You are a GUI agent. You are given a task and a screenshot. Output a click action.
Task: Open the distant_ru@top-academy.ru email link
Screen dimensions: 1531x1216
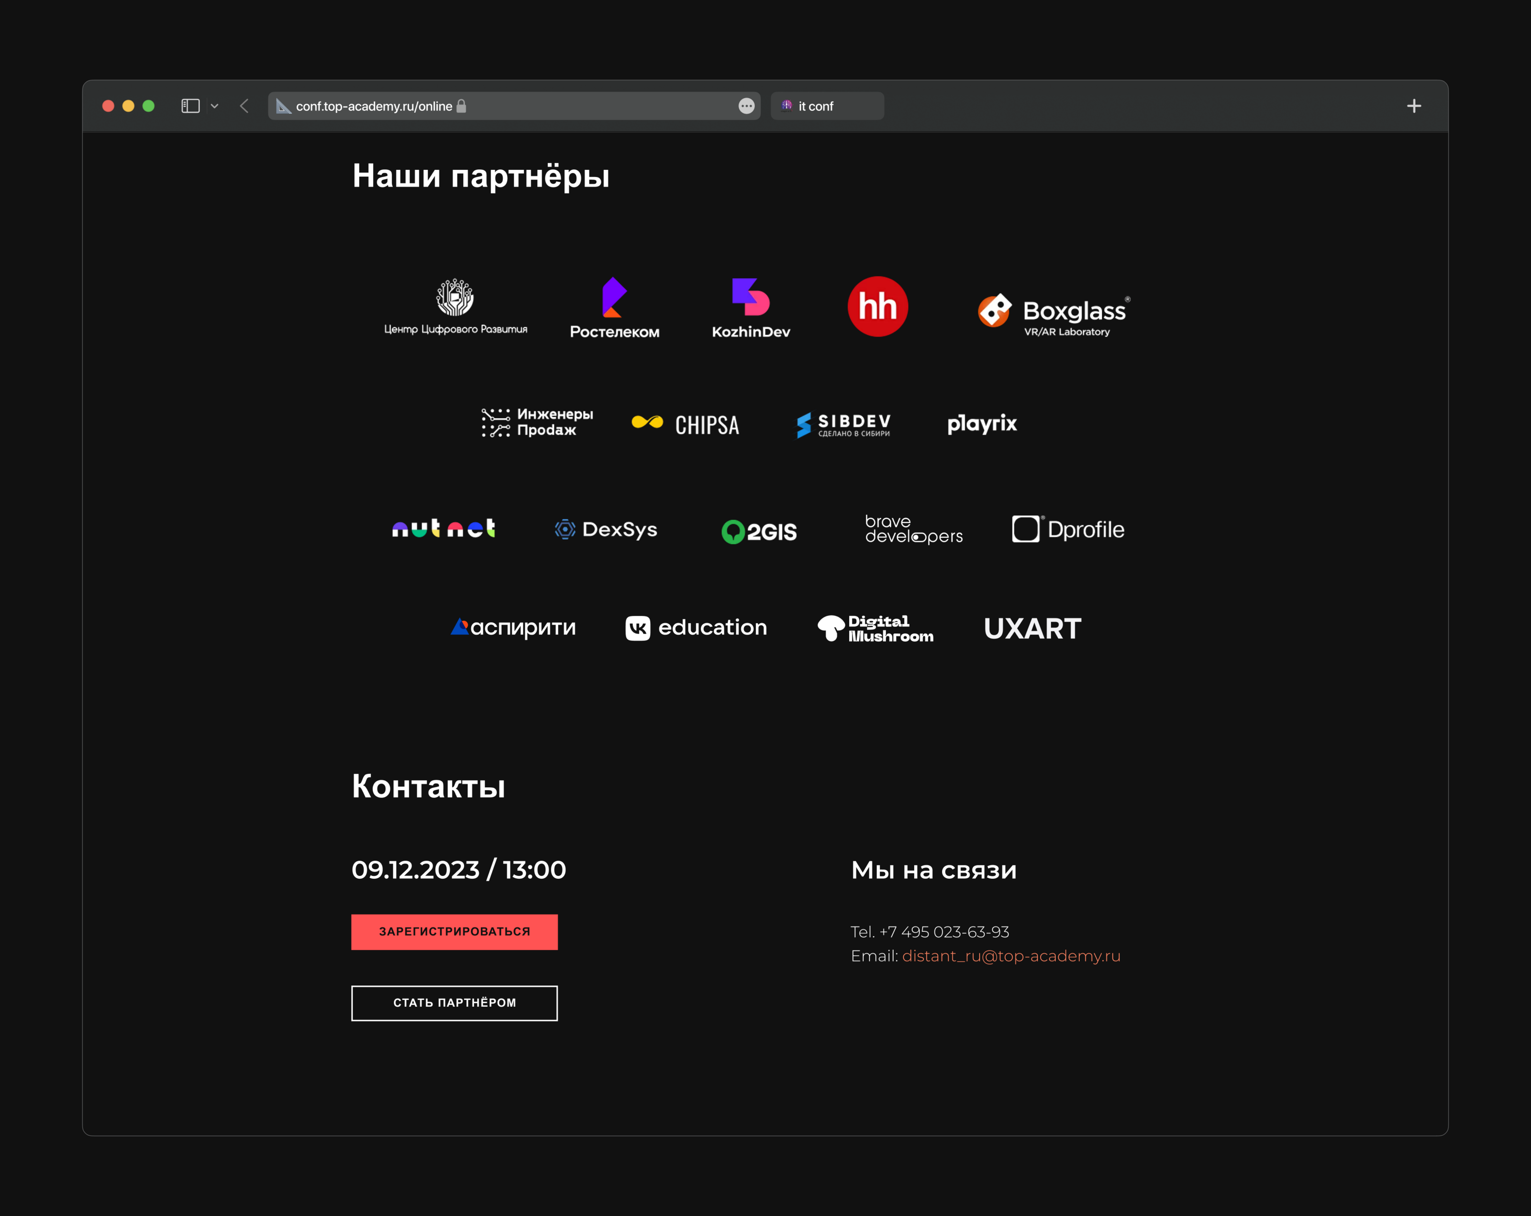pos(1010,956)
